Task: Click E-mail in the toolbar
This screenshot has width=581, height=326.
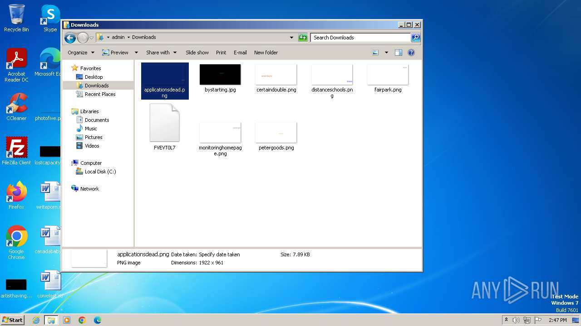Action: [240, 53]
